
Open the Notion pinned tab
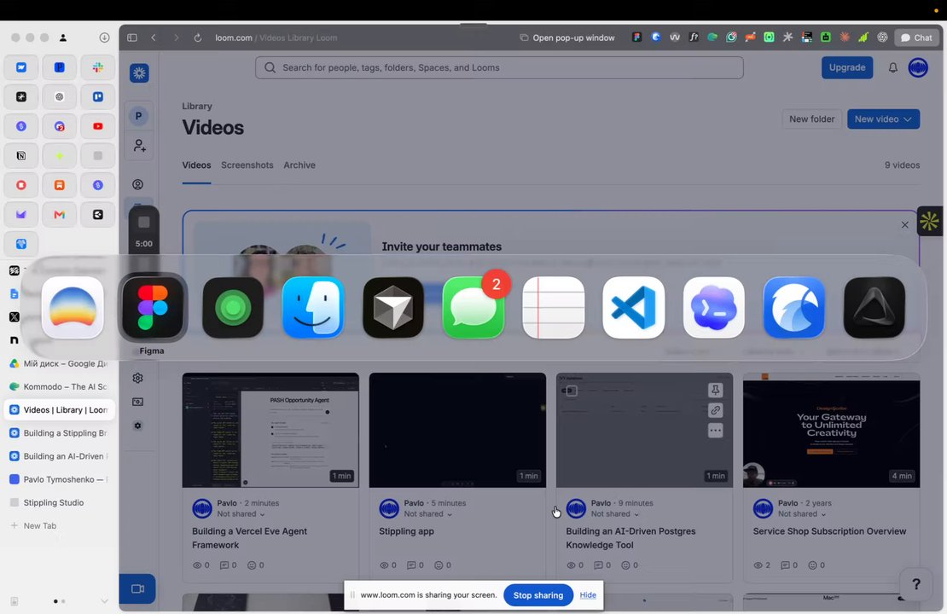tap(21, 156)
